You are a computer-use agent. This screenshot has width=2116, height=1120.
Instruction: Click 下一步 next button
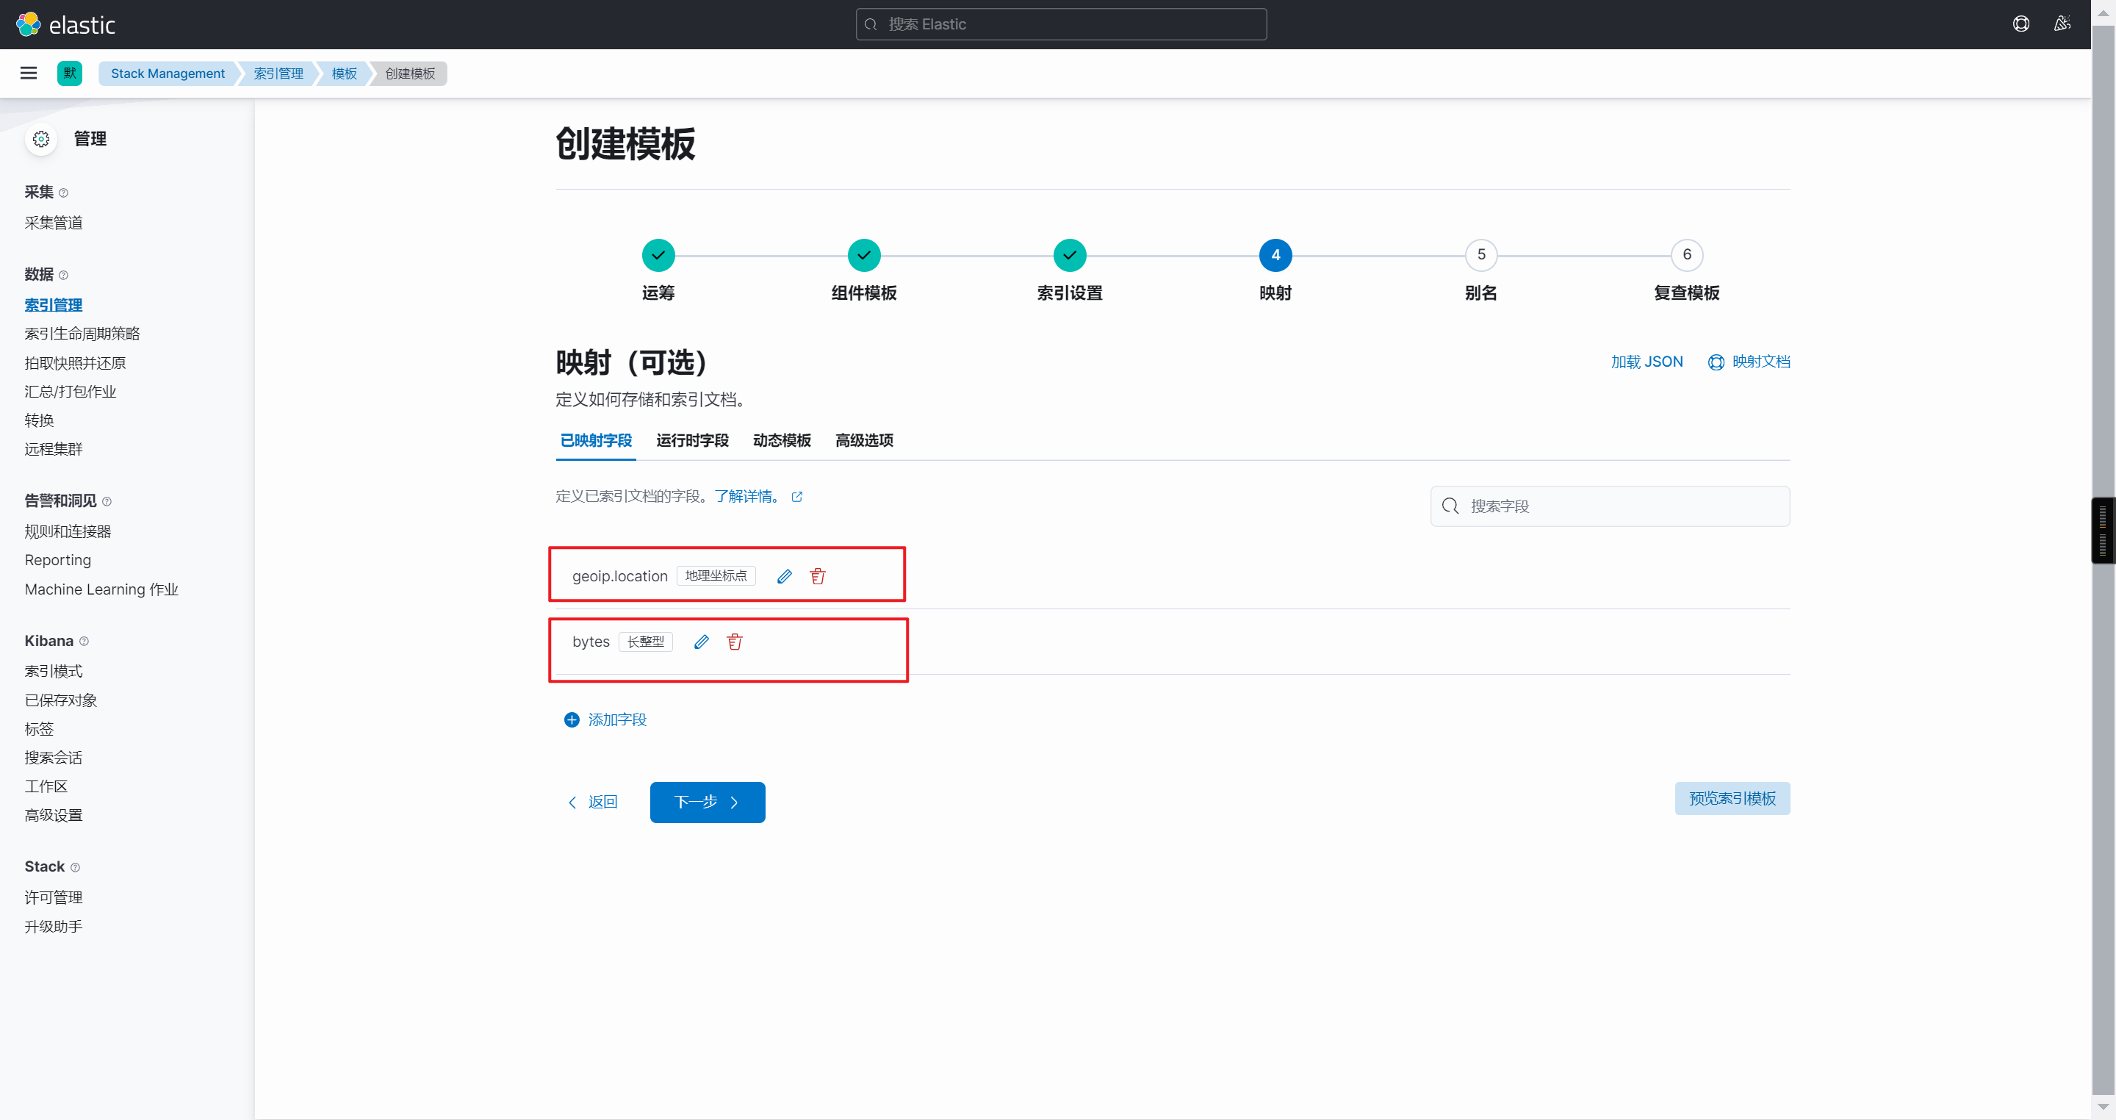(x=708, y=802)
